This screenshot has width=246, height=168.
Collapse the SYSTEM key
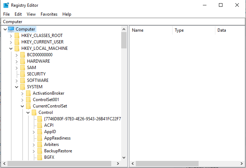[17, 87]
